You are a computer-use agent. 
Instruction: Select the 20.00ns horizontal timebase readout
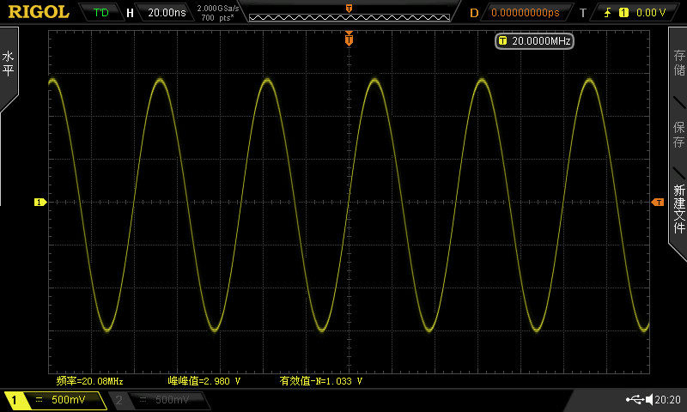click(167, 13)
